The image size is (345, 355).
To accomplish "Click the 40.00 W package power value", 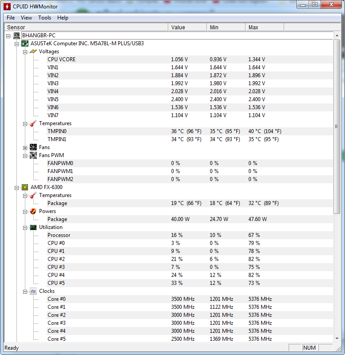I will click(x=180, y=219).
